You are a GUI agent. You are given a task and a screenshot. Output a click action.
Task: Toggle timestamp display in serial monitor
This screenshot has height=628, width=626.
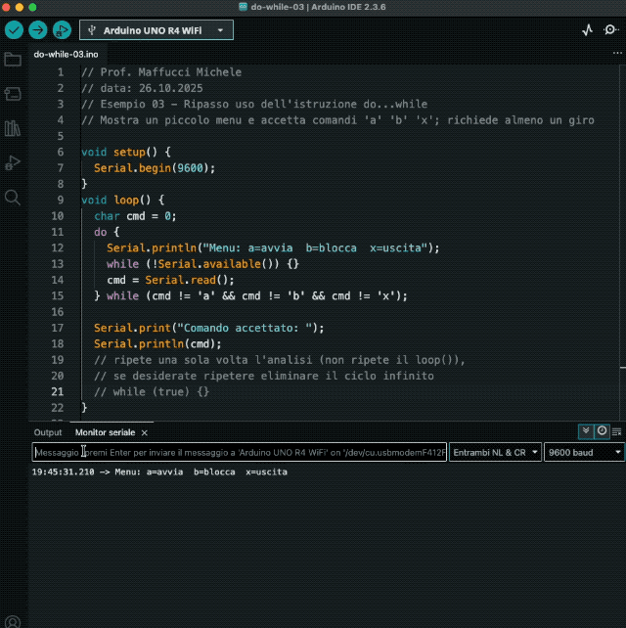click(602, 431)
